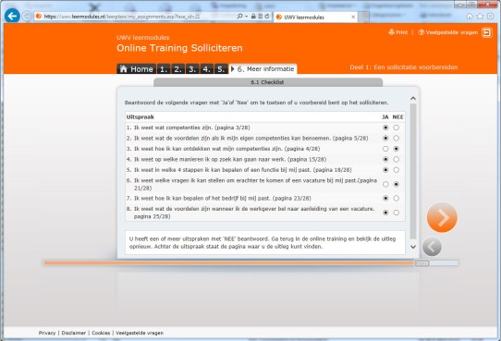Open the Cookies footer link
This screenshot has width=501, height=341.
(101, 333)
